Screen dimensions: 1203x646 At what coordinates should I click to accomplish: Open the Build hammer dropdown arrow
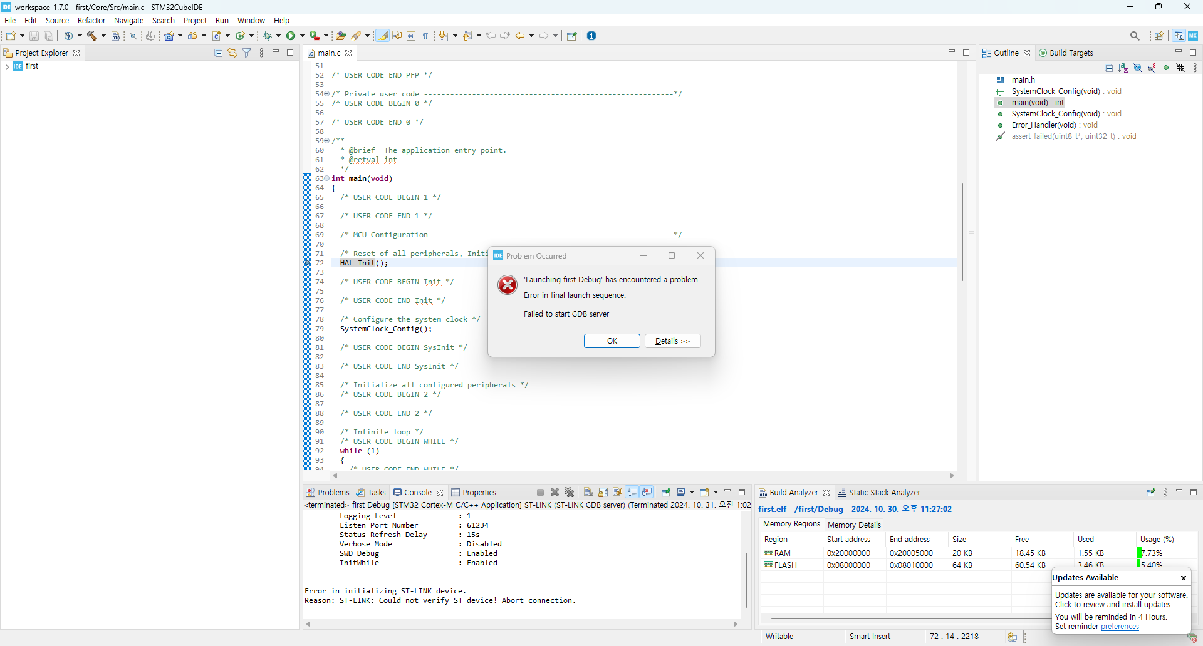103,36
